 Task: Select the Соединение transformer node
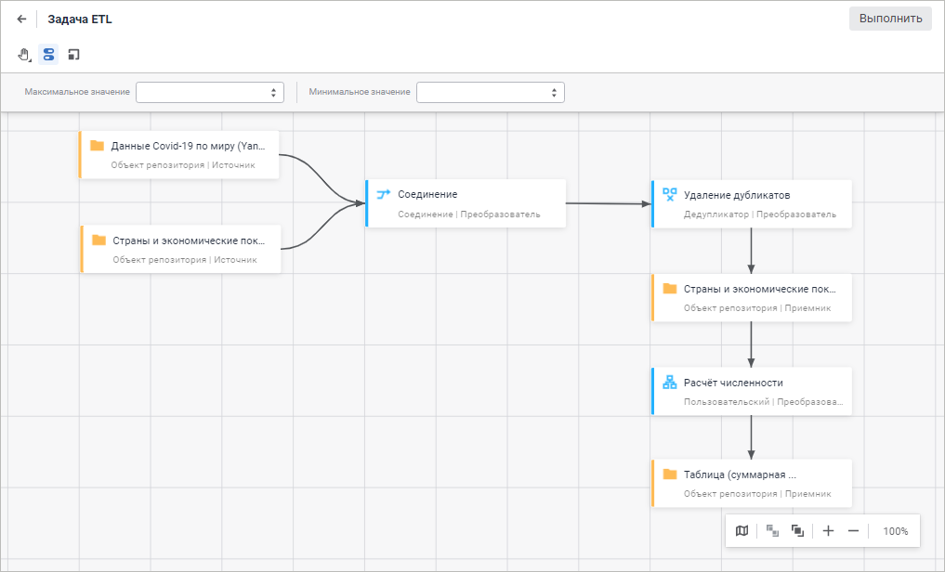[466, 203]
